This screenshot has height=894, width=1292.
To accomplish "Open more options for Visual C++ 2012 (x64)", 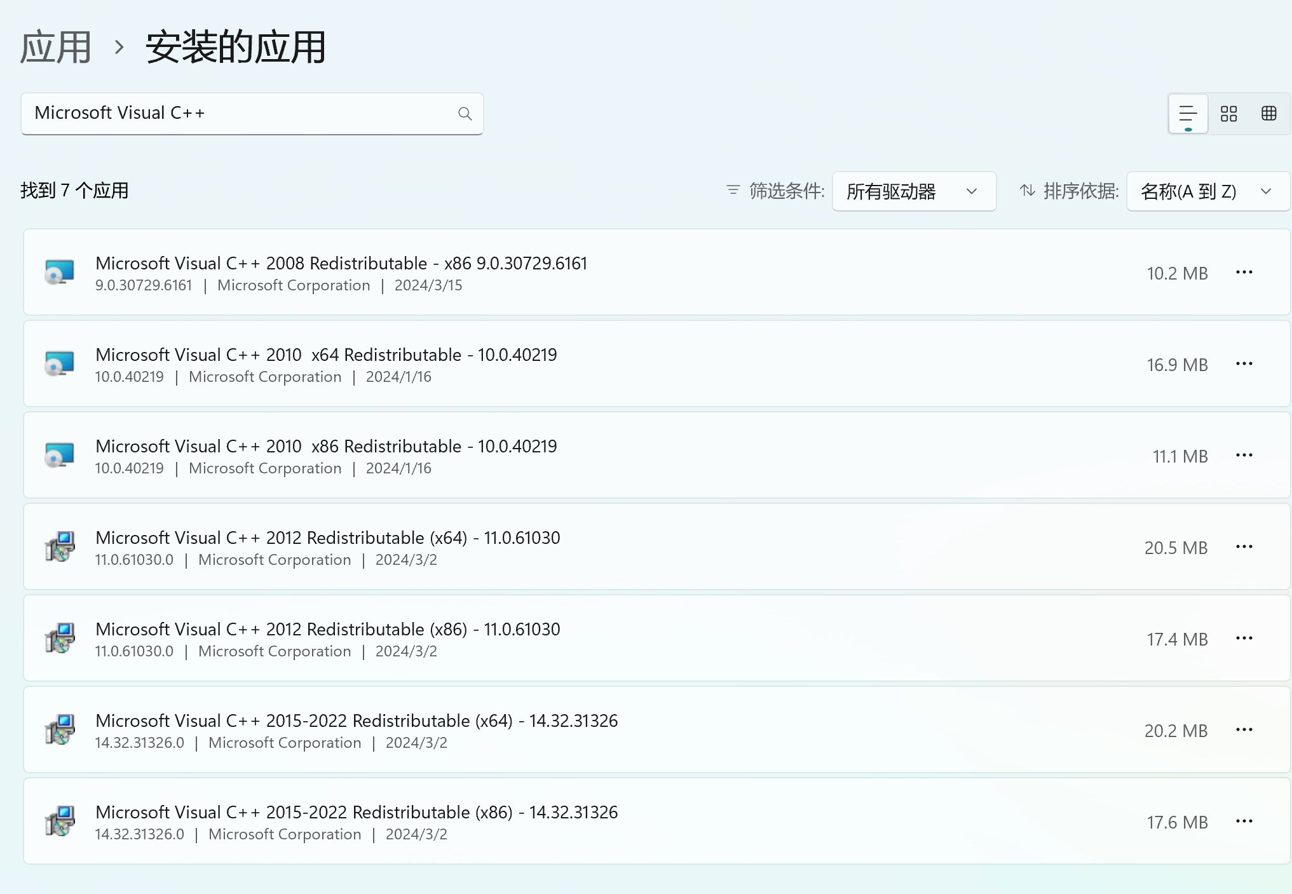I will (x=1244, y=546).
